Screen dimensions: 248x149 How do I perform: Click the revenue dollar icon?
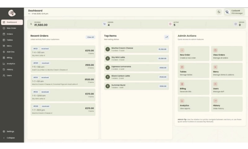click(x=31, y=24)
